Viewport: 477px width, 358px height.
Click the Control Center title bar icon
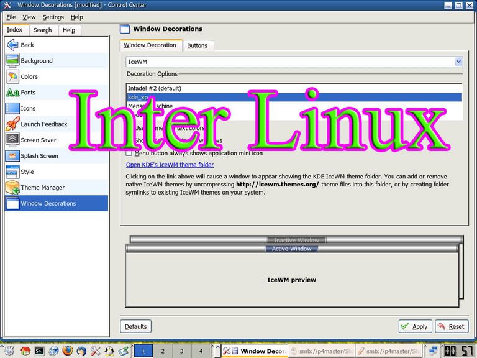7,5
